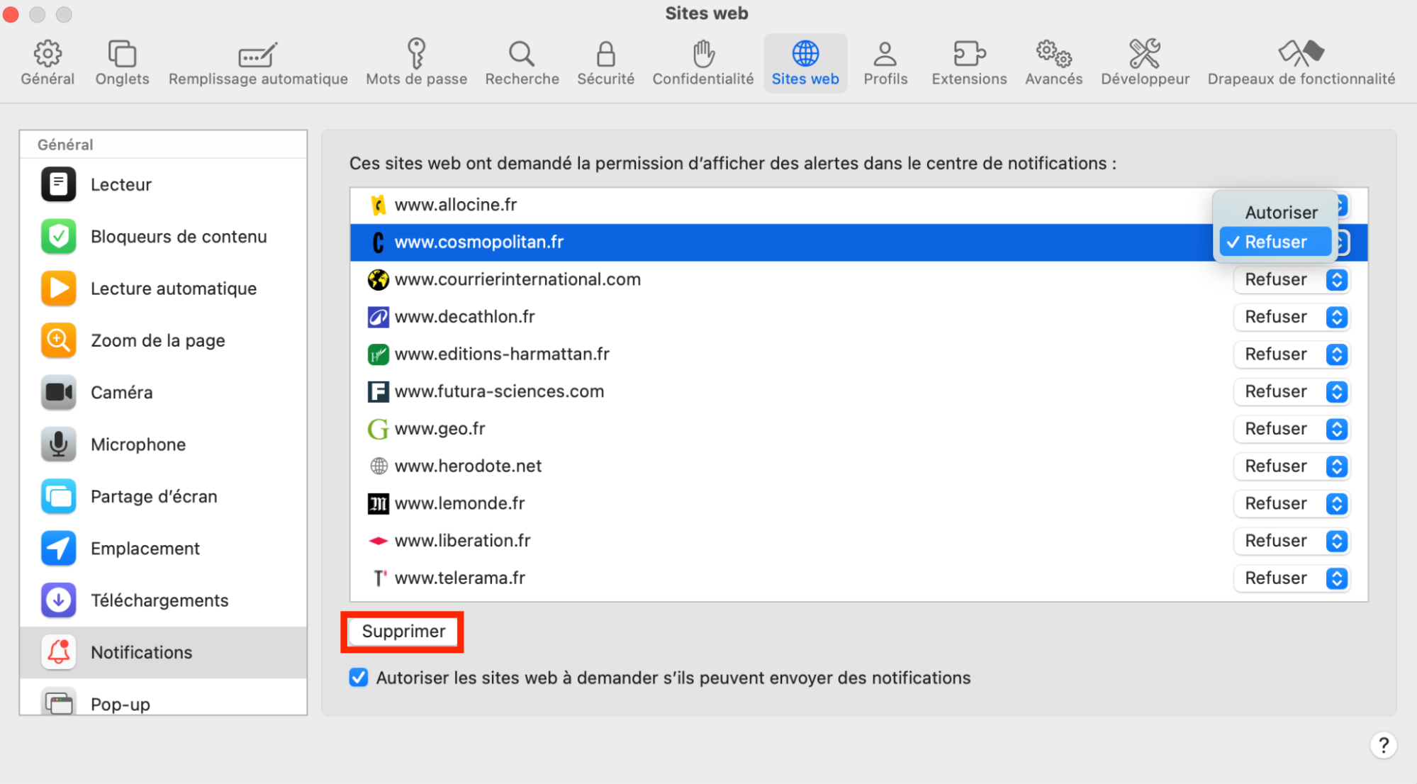Open permission dropdown for courrierinternational.com
The height and width of the screenshot is (784, 1417).
click(1292, 279)
